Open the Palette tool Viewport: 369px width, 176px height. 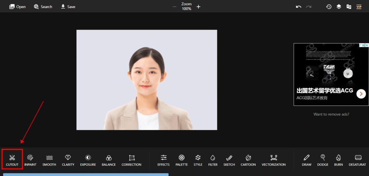click(181, 160)
